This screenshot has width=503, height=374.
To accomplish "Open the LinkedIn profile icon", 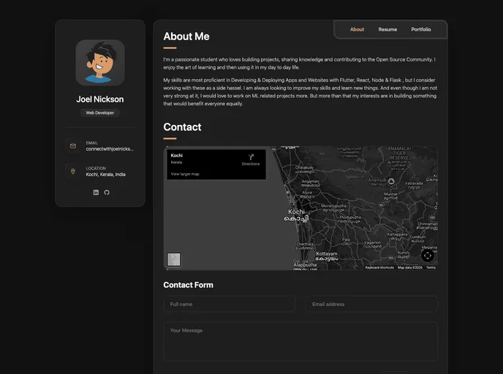I will click(96, 192).
